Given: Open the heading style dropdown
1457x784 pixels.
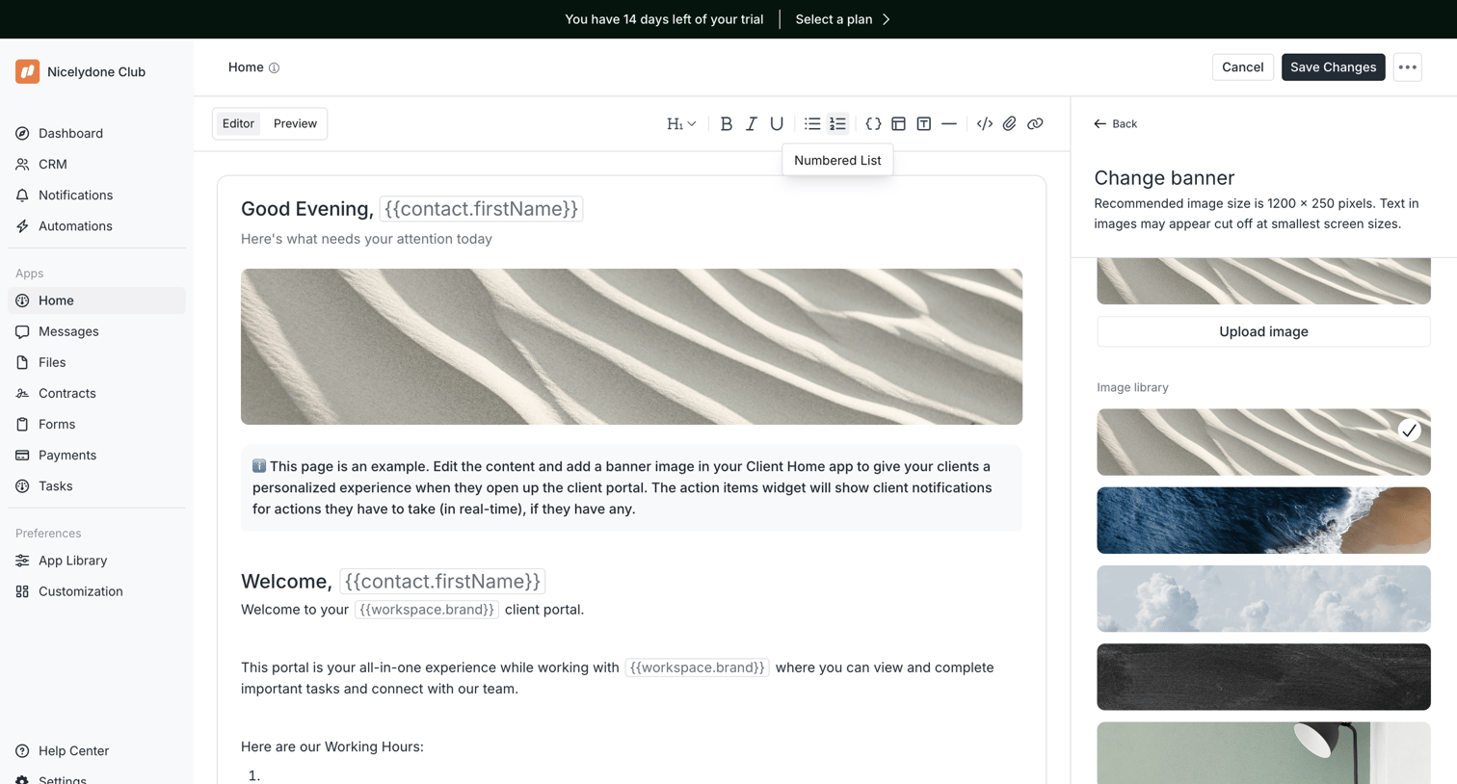Looking at the screenshot, I should tap(681, 123).
